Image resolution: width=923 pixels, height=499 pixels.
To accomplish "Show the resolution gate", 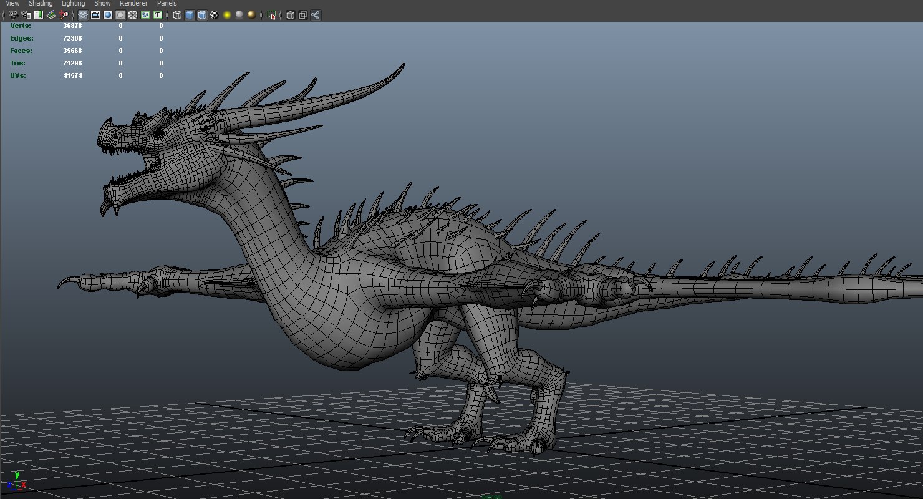I will point(108,16).
